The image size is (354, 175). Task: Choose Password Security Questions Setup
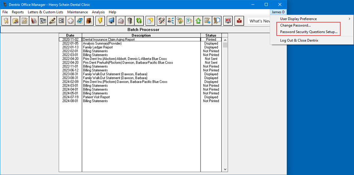click(x=308, y=32)
